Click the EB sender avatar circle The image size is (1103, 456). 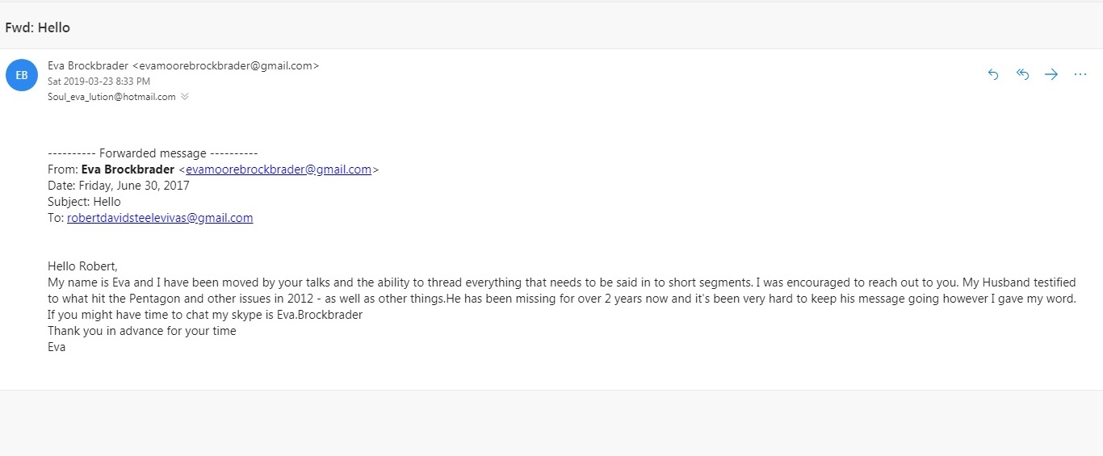[x=21, y=75]
